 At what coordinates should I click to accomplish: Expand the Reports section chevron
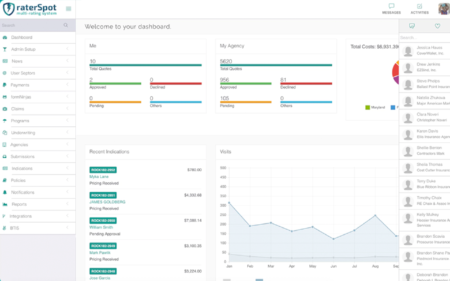click(x=67, y=204)
